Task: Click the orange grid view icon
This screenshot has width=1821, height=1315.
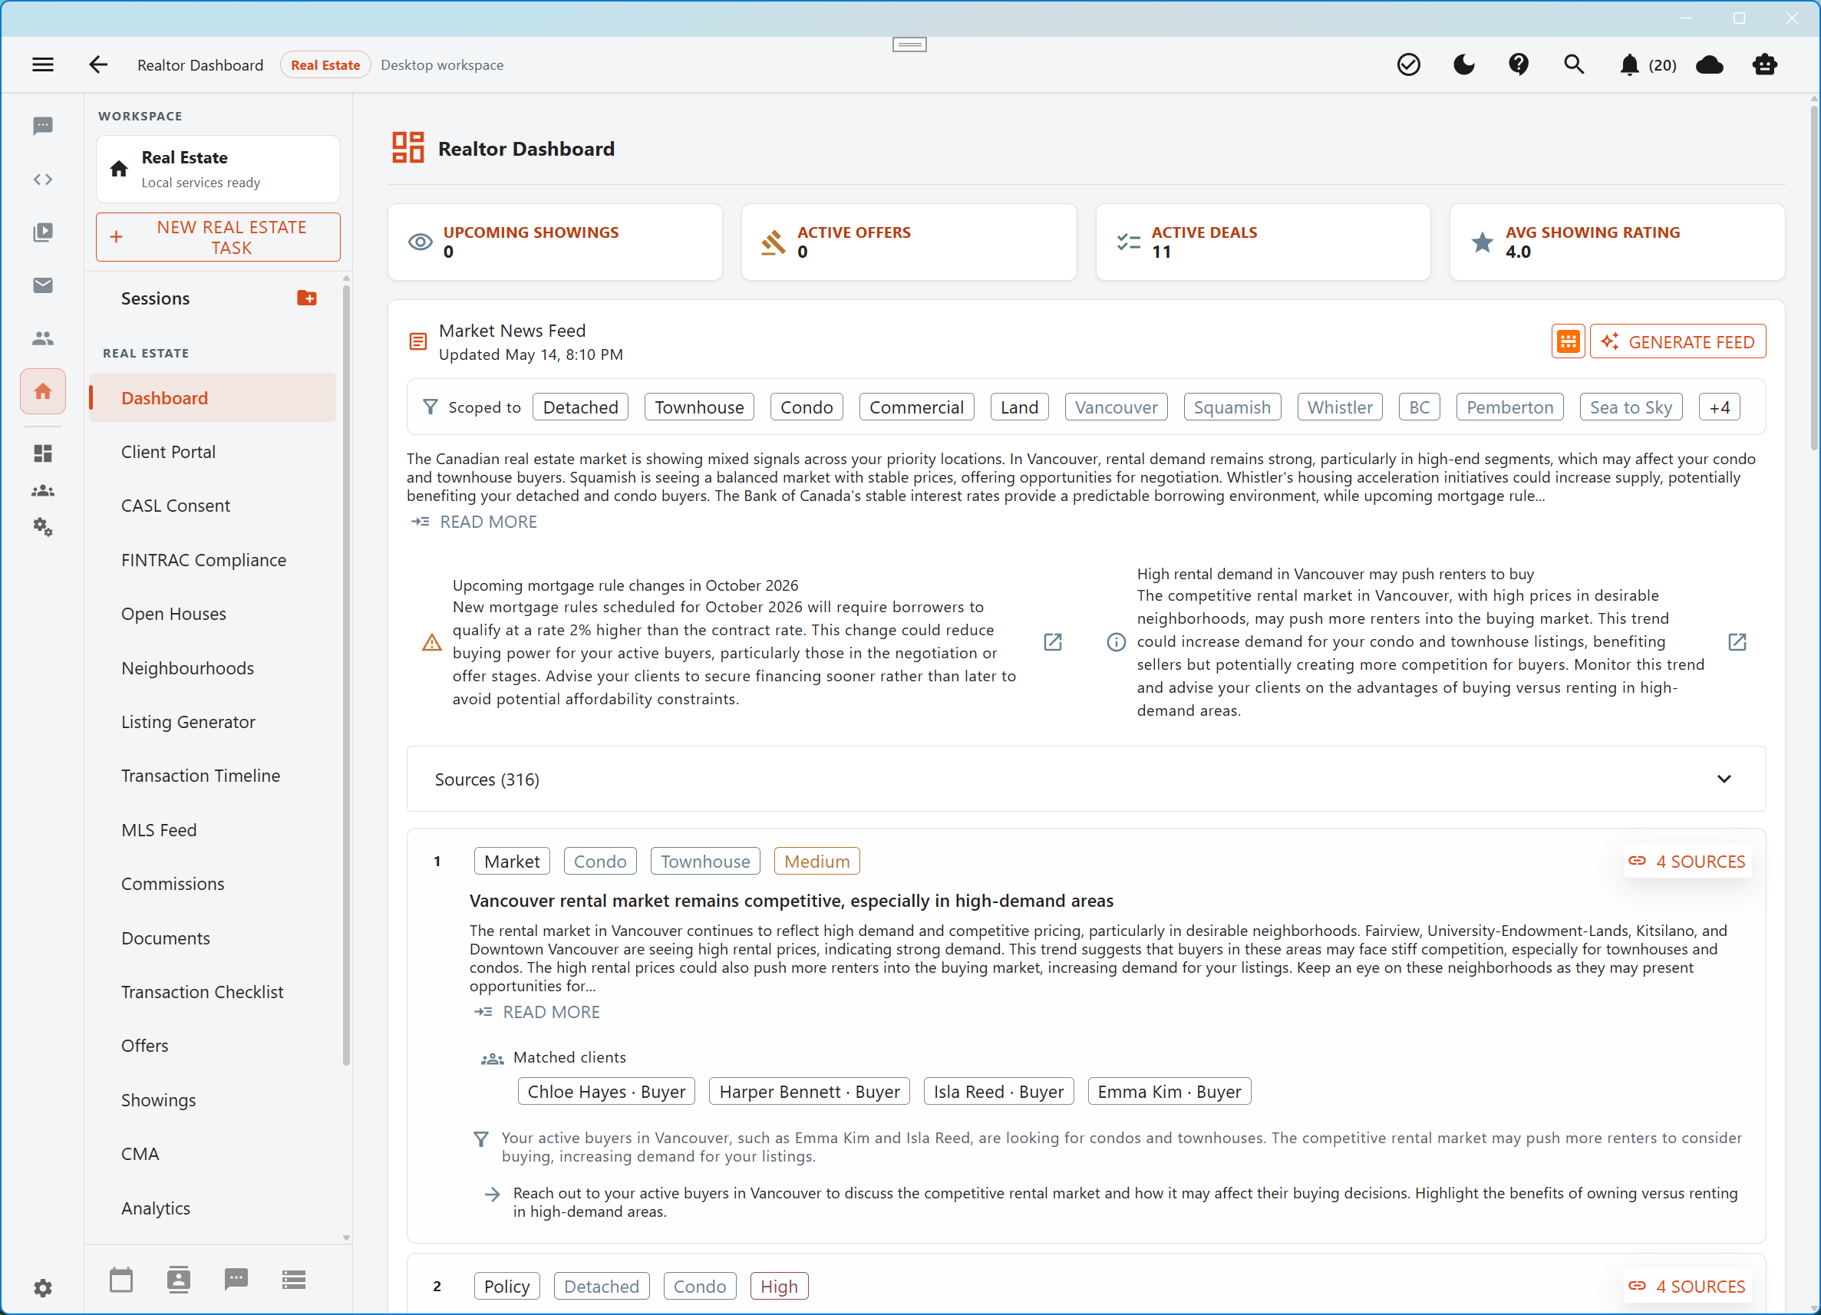Action: 1567,341
